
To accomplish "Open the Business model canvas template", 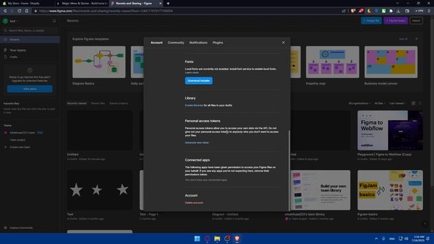I will (x=391, y=62).
